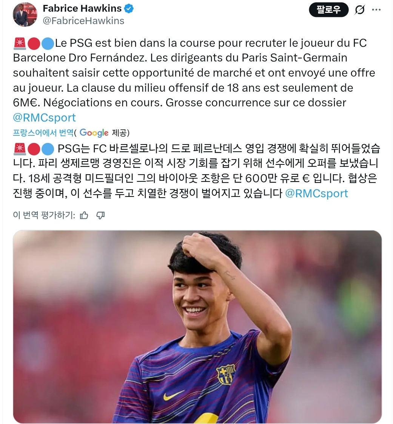
Task: Open the @RMCsport mention in Korean translation
Action: point(316,194)
